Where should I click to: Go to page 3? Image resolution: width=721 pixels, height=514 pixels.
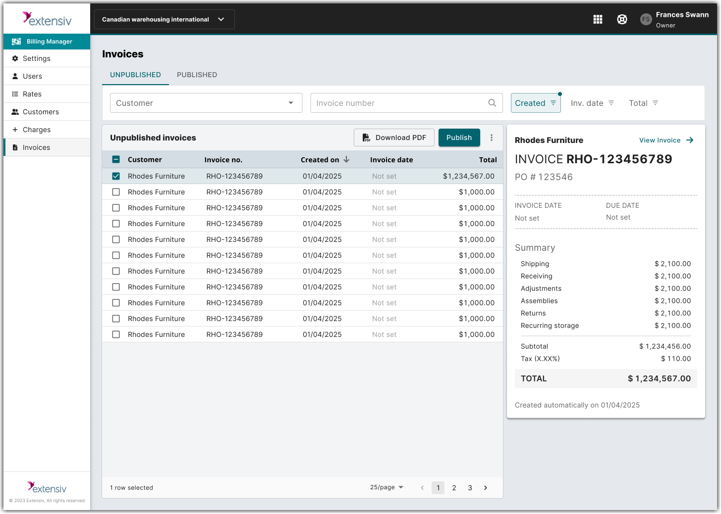(x=470, y=488)
